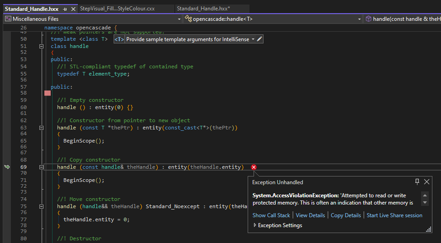
Task: Close the active Standard_Handle.hxx tab
Action: (73, 9)
